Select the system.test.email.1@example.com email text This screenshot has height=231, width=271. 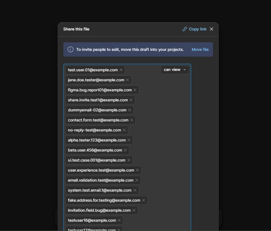tap(100, 190)
